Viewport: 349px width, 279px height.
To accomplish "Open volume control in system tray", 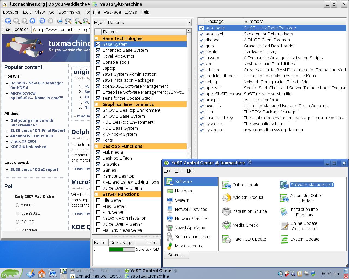I will [280, 274].
